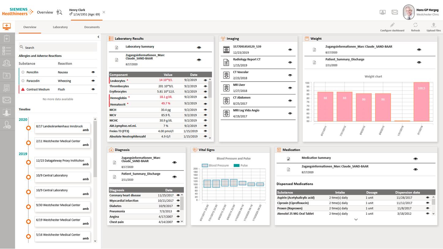The width and height of the screenshot is (443, 249).
Task: View the Radiology Report CT using its eye icon
Action: tap(290, 62)
